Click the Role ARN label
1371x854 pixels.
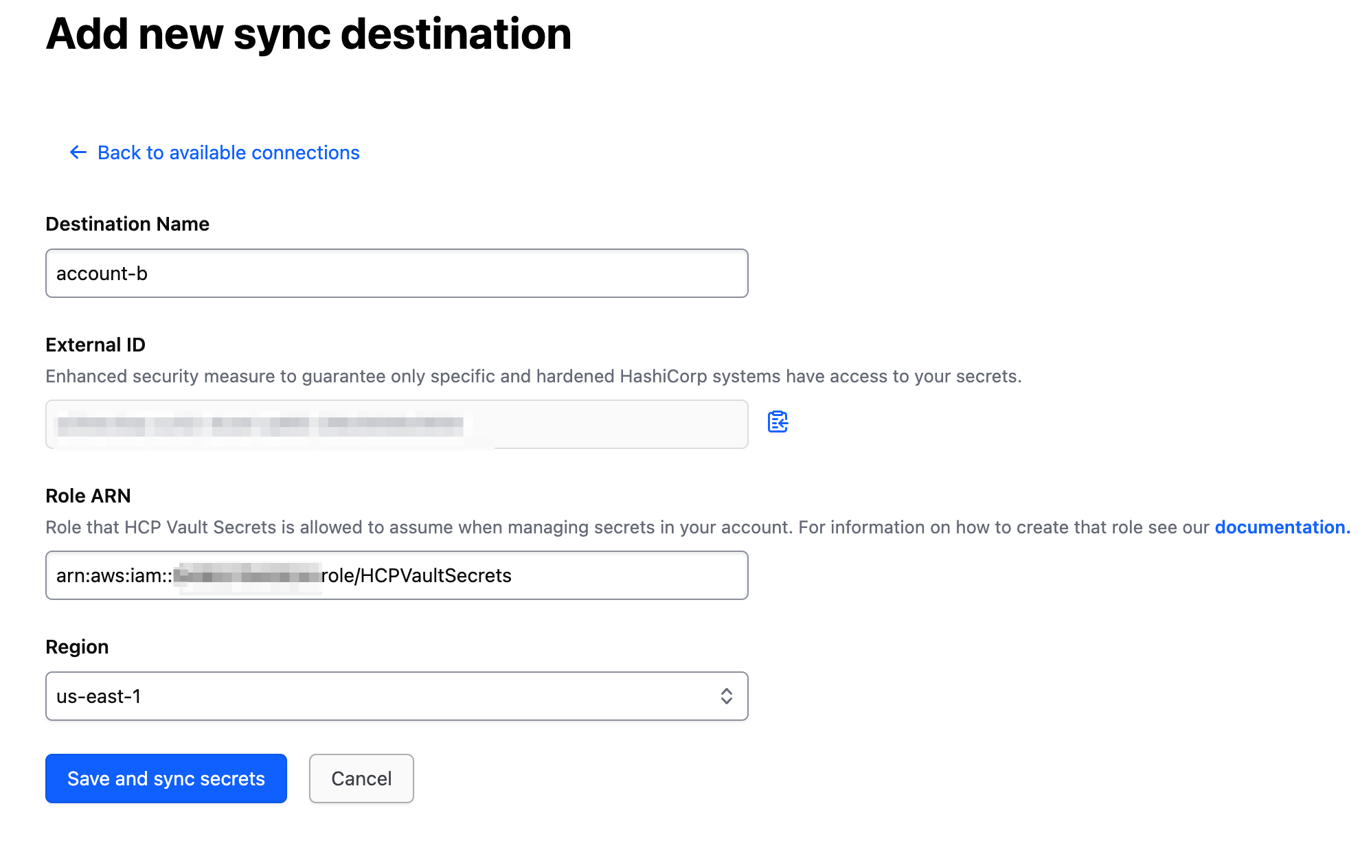(x=88, y=496)
